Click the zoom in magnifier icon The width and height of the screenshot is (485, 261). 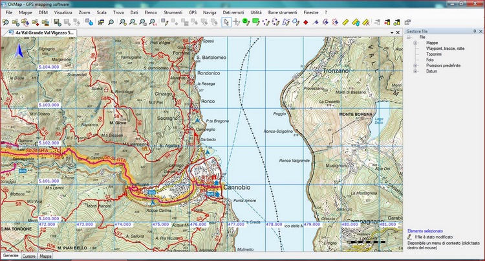tap(122, 22)
